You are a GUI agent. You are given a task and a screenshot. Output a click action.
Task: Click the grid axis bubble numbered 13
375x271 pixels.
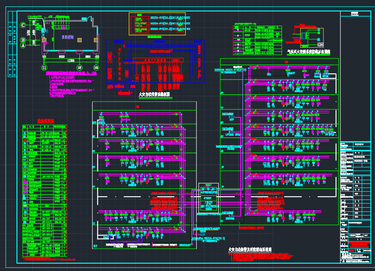(x=96, y=67)
